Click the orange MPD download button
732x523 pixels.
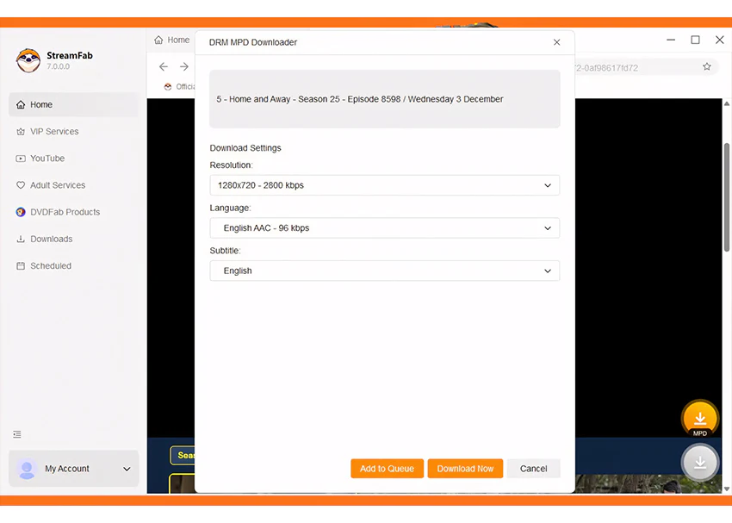pos(700,419)
